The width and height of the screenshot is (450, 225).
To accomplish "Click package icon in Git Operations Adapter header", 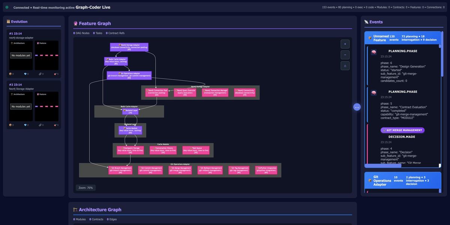I will pos(370,180).
